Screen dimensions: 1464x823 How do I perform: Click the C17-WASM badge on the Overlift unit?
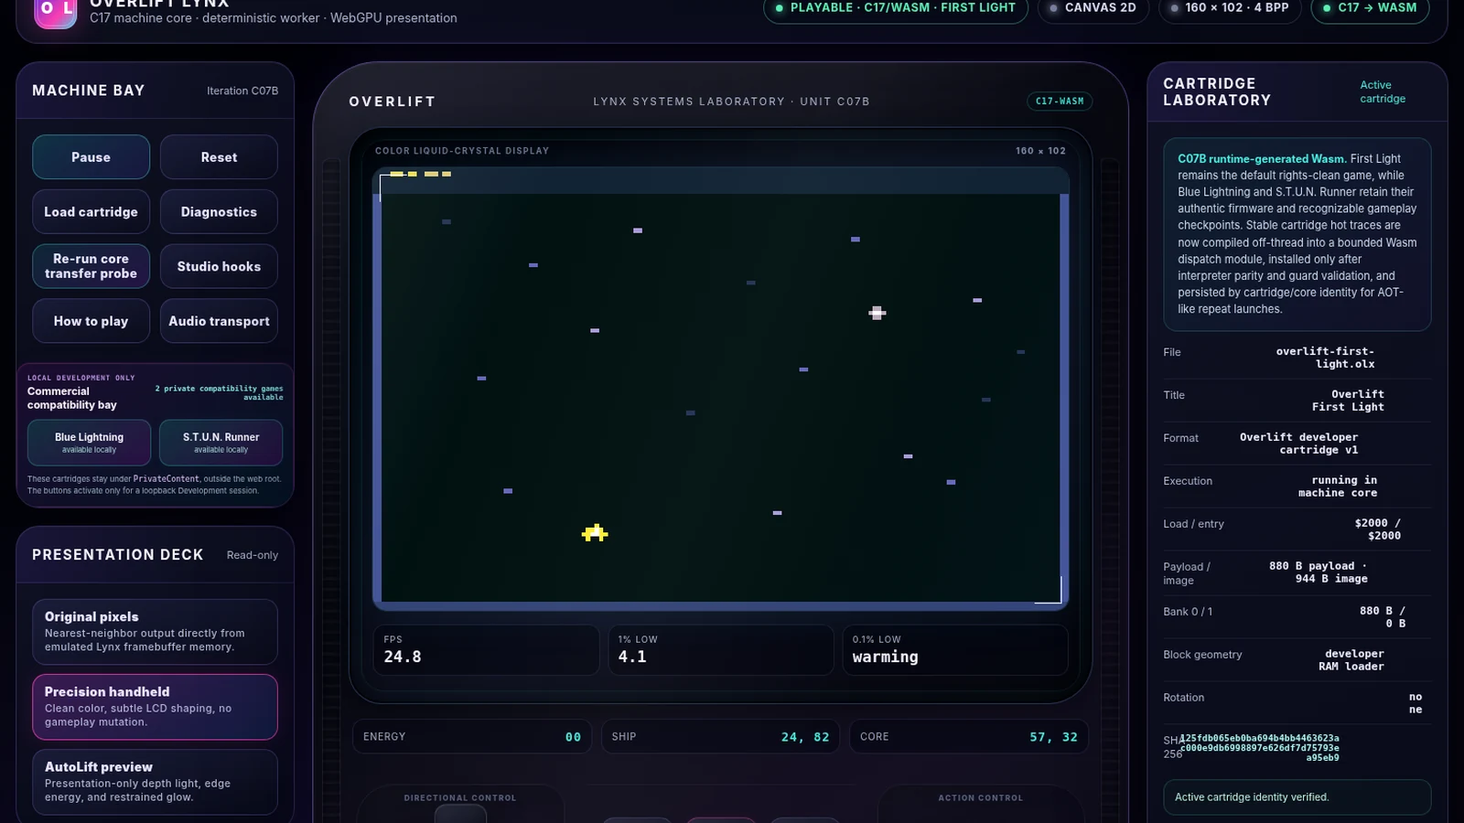click(1060, 102)
